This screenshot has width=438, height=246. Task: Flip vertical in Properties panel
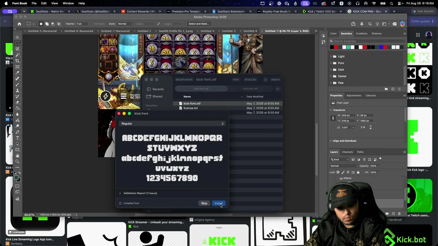pyautogui.click(x=370, y=127)
